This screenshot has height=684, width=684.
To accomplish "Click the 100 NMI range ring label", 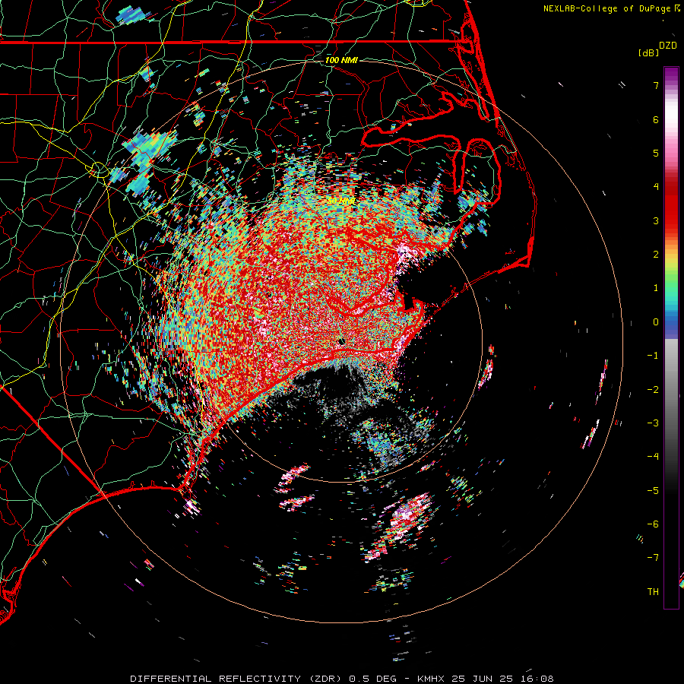I will [x=341, y=60].
